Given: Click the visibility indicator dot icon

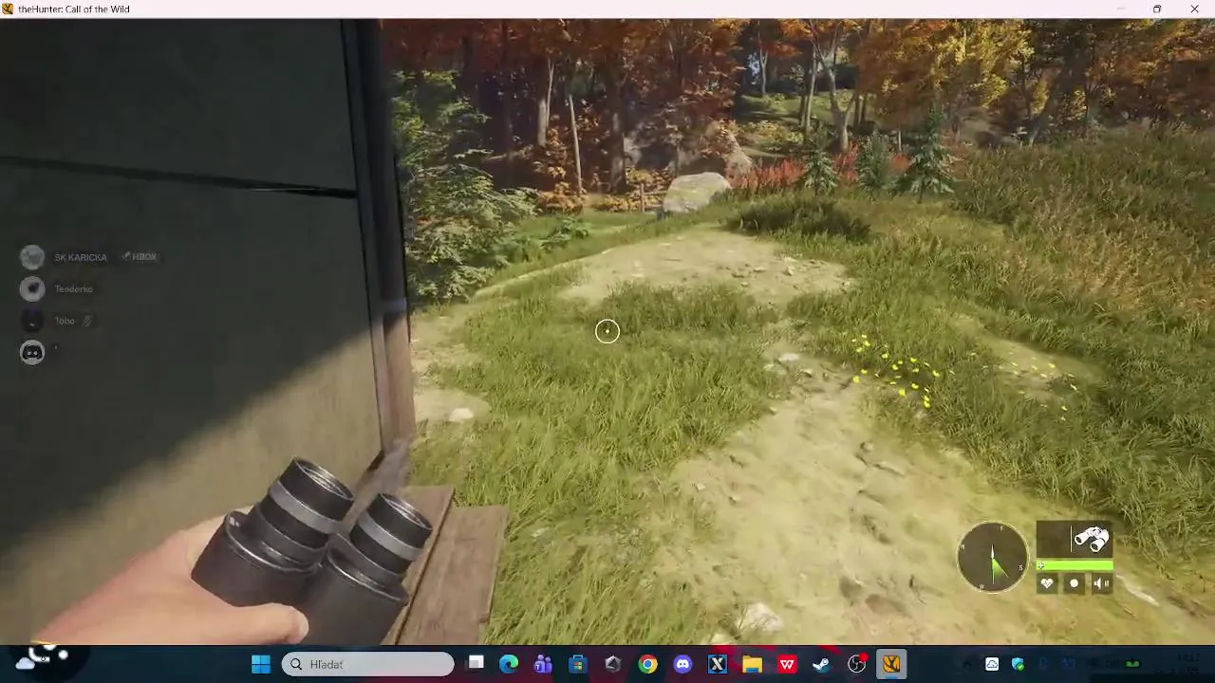Looking at the screenshot, I should [1075, 583].
